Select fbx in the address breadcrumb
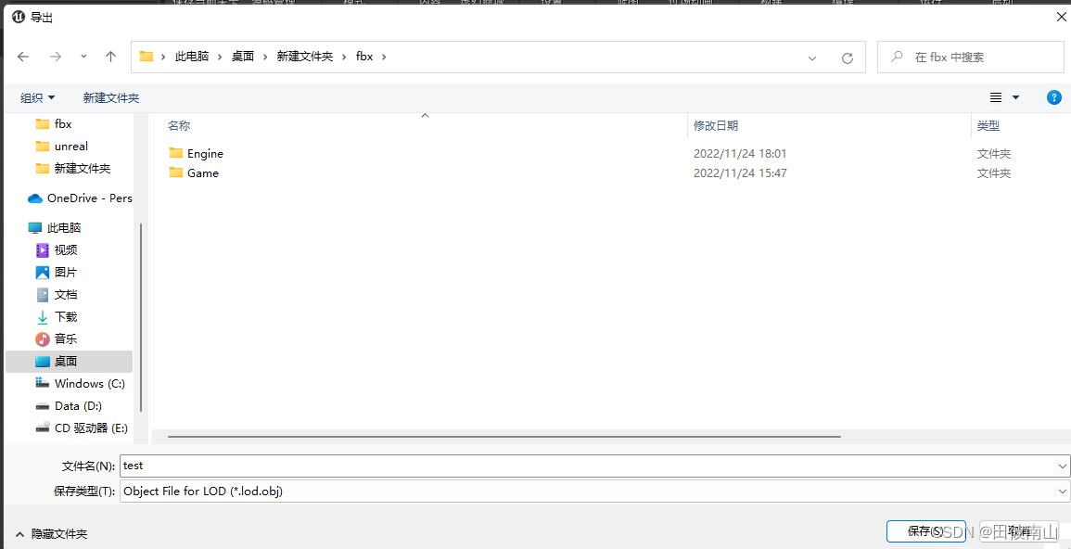This screenshot has width=1071, height=549. pos(364,57)
